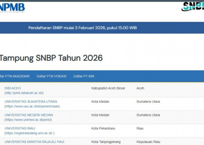Click Kota Medan in Negeri Medan row
This screenshot has height=145, width=204.
[100, 115]
